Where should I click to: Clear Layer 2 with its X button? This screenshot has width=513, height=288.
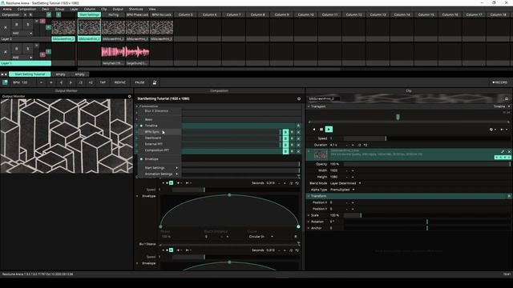click(x=6, y=27)
